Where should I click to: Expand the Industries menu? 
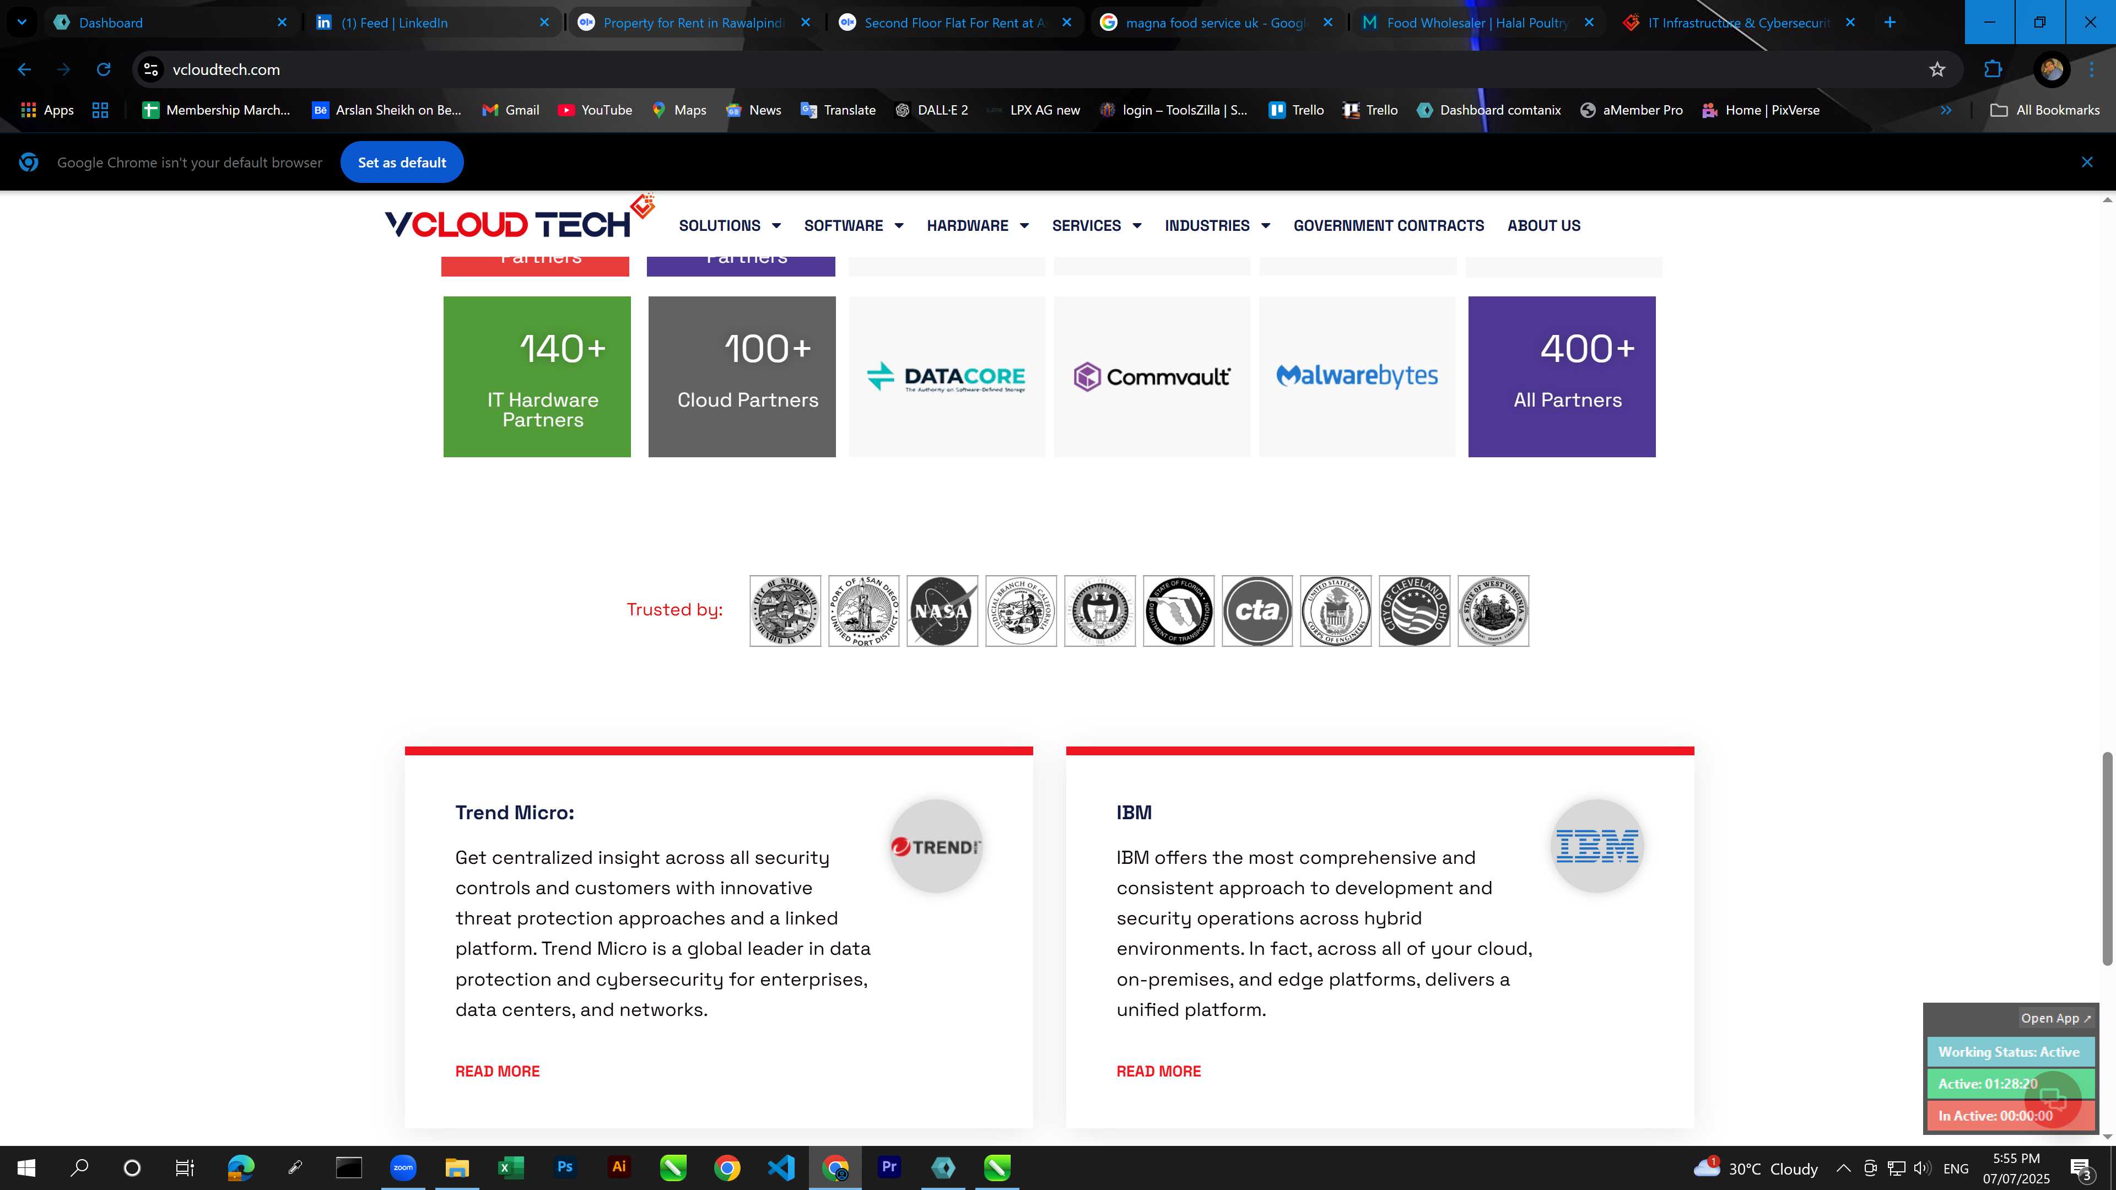[x=1217, y=226]
